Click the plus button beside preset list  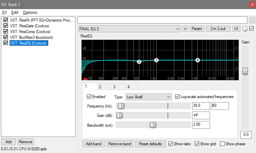click(x=185, y=29)
